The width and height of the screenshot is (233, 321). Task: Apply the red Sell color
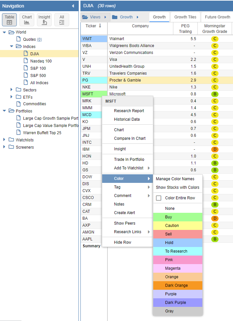coord(178,234)
